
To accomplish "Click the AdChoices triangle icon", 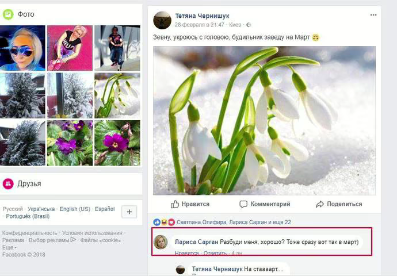I will [x=73, y=239].
